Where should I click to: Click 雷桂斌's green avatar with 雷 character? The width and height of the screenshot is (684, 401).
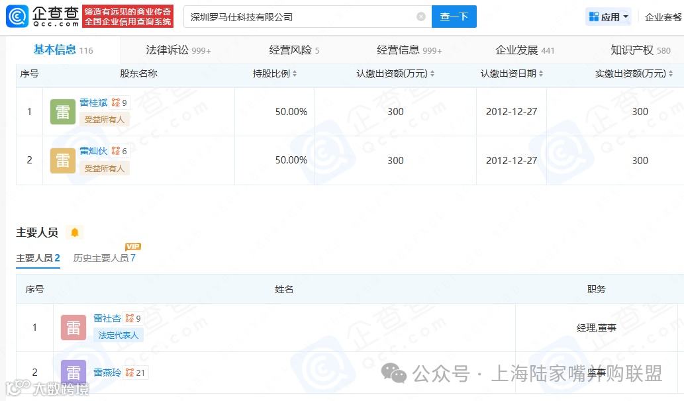(x=62, y=111)
